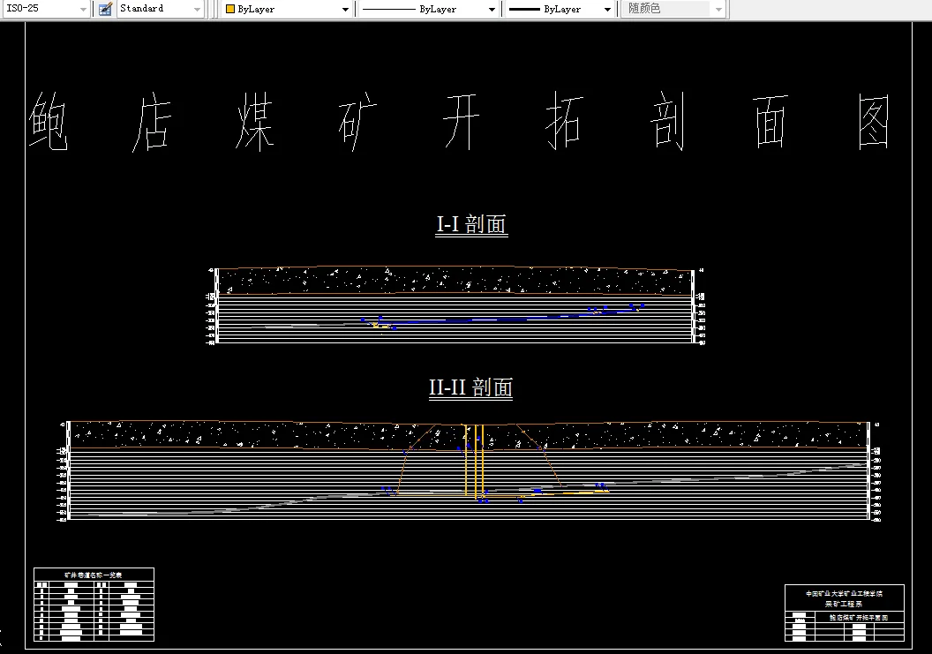Select the '中国矿业大学矿业工程学院' title block text
The height and width of the screenshot is (654, 932).
click(x=844, y=593)
